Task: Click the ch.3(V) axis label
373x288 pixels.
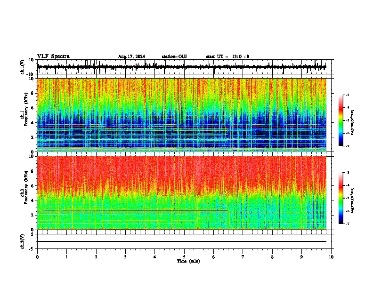Action: (23, 241)
